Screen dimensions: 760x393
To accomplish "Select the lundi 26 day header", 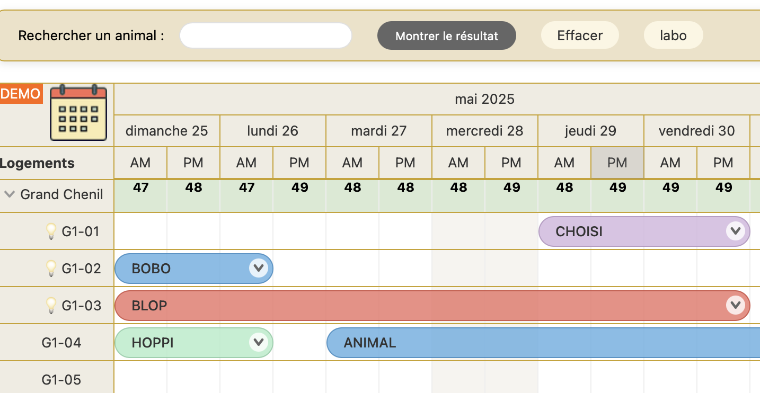I will click(273, 131).
